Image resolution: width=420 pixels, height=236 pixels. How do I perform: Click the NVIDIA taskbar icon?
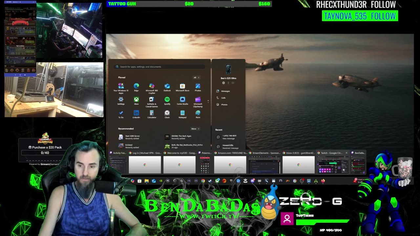click(x=161, y=181)
